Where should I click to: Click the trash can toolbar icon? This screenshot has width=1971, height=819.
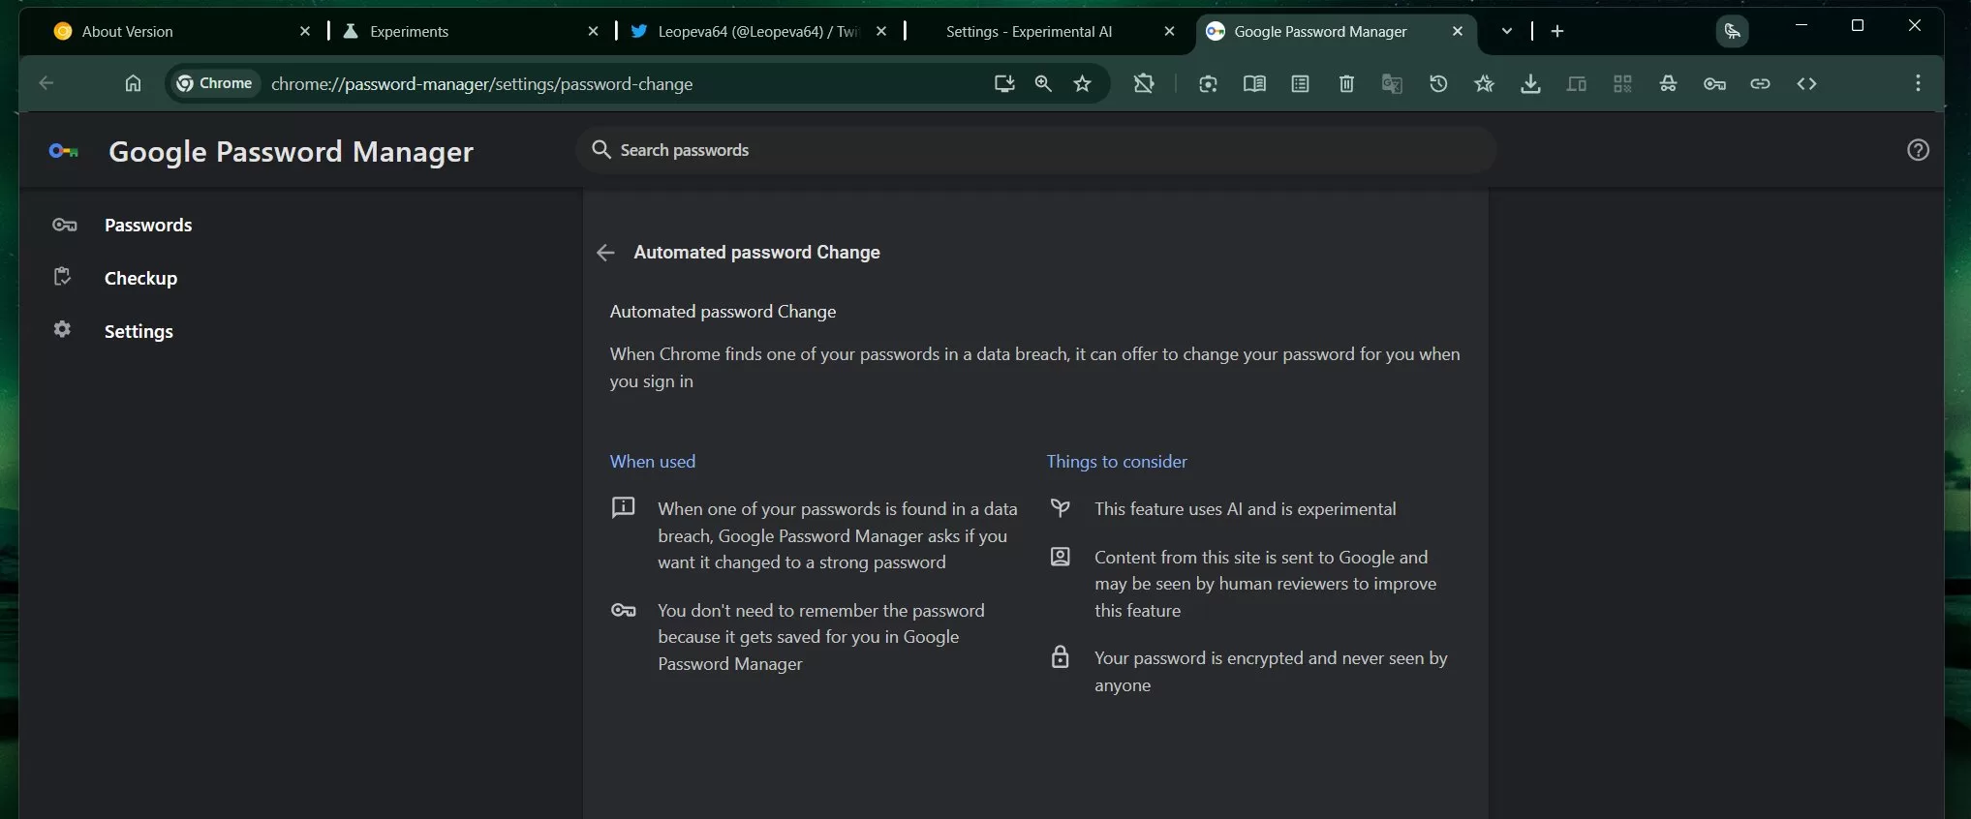point(1346,84)
